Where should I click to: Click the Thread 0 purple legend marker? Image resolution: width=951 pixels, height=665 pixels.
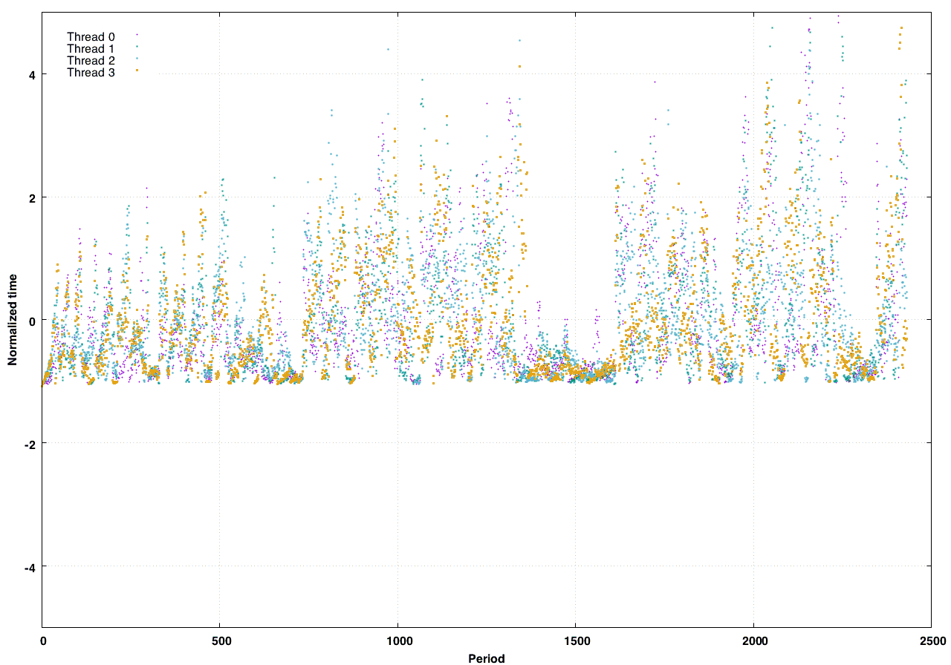137,35
